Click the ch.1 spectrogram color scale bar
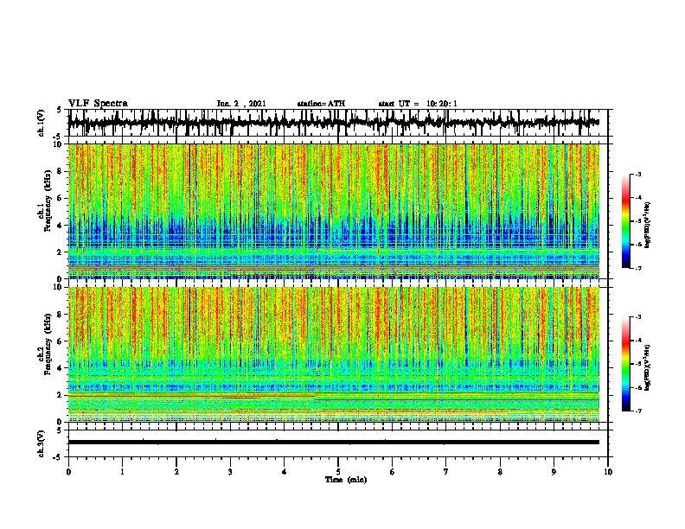The height and width of the screenshot is (529, 685). [x=625, y=221]
